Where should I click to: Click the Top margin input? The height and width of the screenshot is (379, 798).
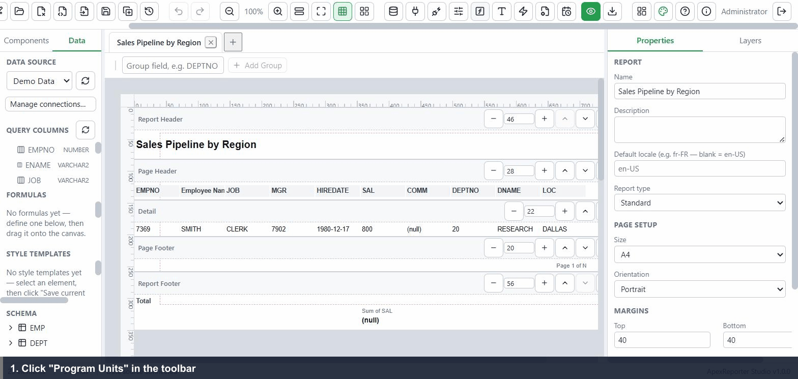[662, 340]
